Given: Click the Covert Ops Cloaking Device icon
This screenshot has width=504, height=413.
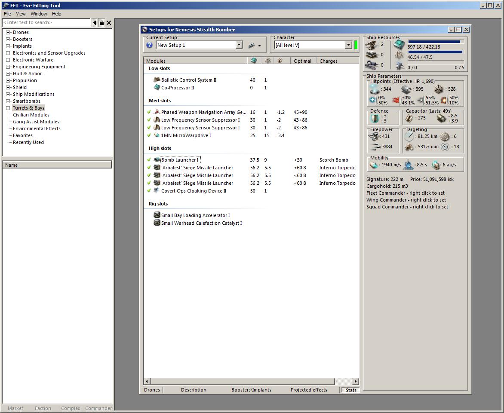Looking at the screenshot, I should [x=157, y=190].
